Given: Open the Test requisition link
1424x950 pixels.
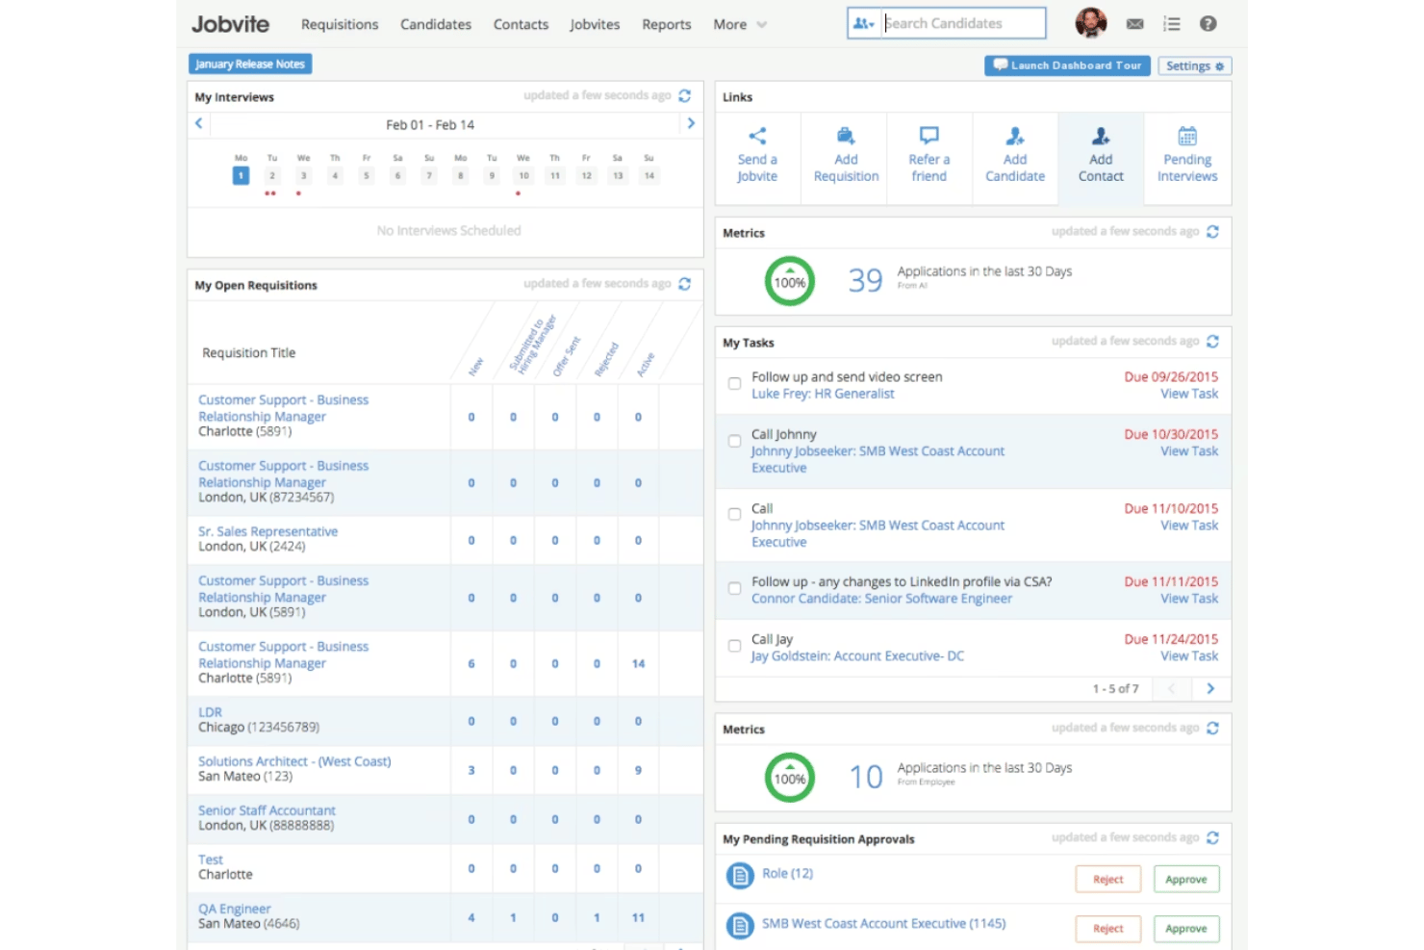Looking at the screenshot, I should (x=211, y=860).
